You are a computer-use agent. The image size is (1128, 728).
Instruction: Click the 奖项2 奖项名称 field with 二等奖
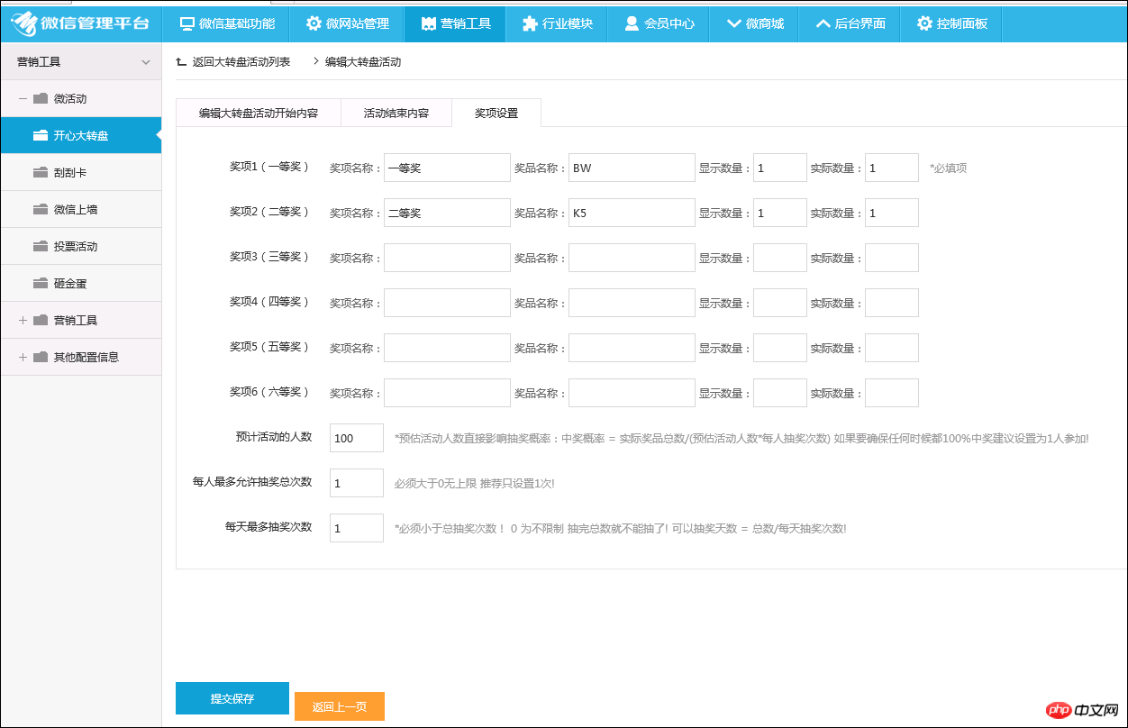point(447,213)
